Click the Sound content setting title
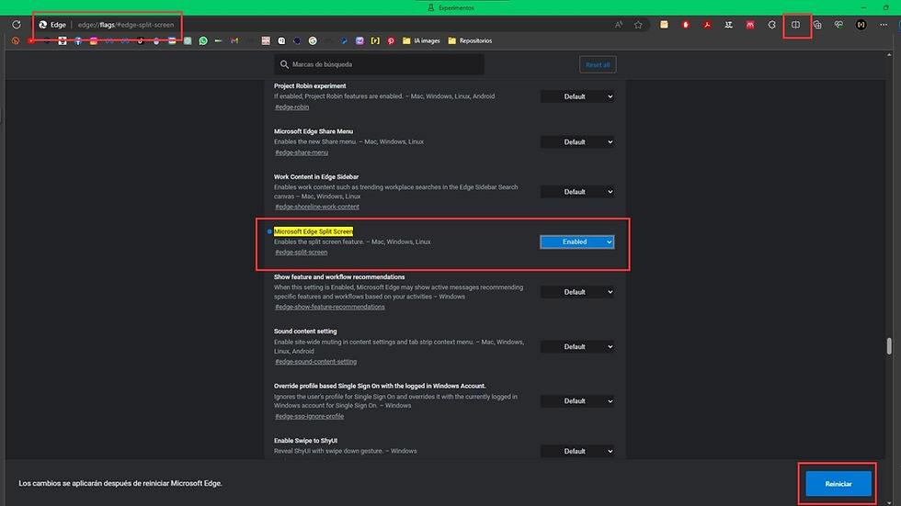Viewport: 901px width, 506px height. click(x=305, y=331)
